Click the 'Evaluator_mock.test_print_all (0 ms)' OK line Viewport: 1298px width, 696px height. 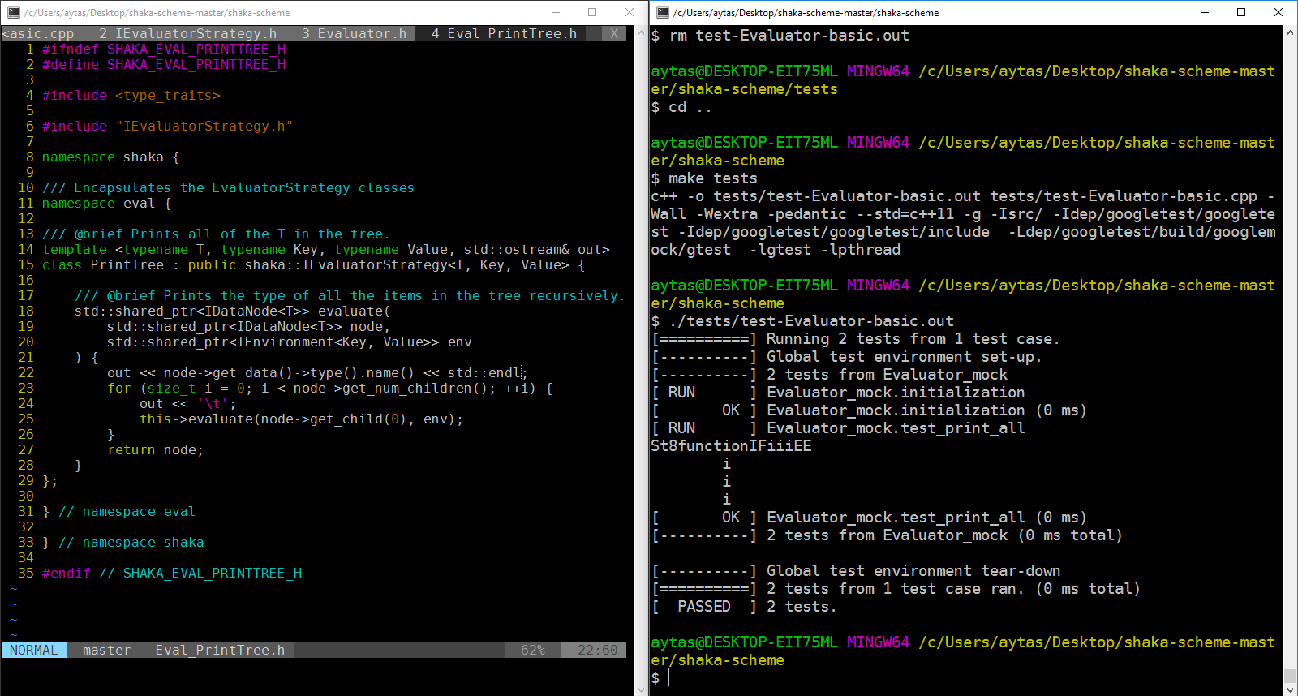tap(869, 517)
